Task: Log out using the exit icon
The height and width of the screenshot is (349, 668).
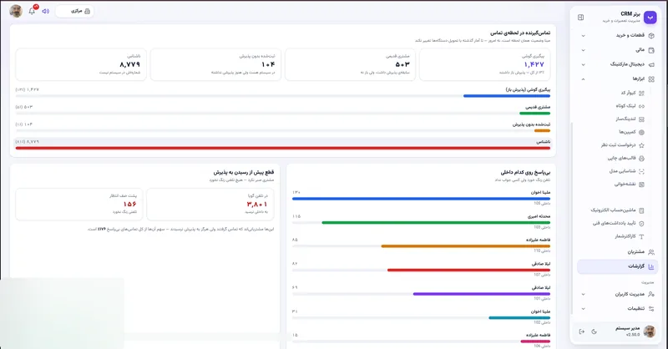Action: coord(581,331)
